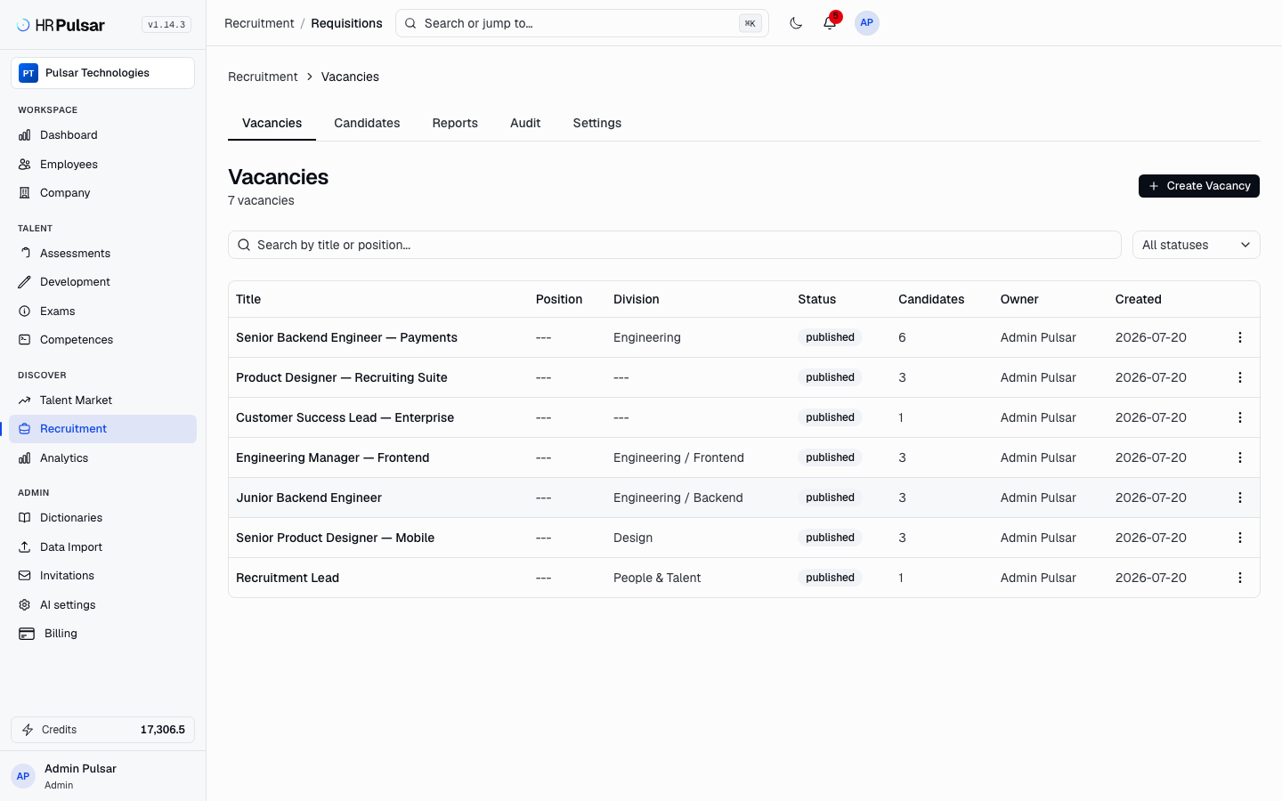The height and width of the screenshot is (801, 1282).
Task: Open the Dashboard sidebar icon
Action: pos(25,135)
